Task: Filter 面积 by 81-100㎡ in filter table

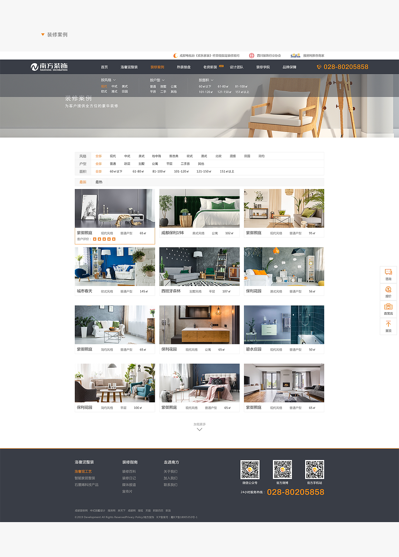Action: [x=159, y=172]
